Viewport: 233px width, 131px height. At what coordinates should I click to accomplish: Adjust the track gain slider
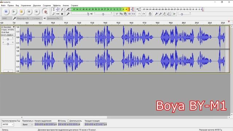[8, 39]
